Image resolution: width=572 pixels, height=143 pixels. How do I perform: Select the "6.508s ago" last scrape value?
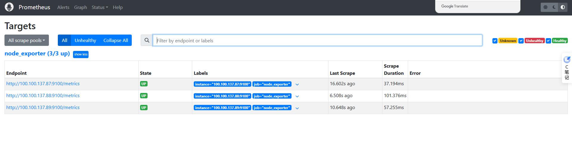coord(341,96)
